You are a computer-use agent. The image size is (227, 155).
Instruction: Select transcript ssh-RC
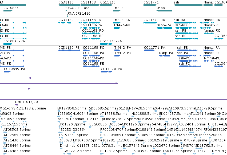[181, 36]
